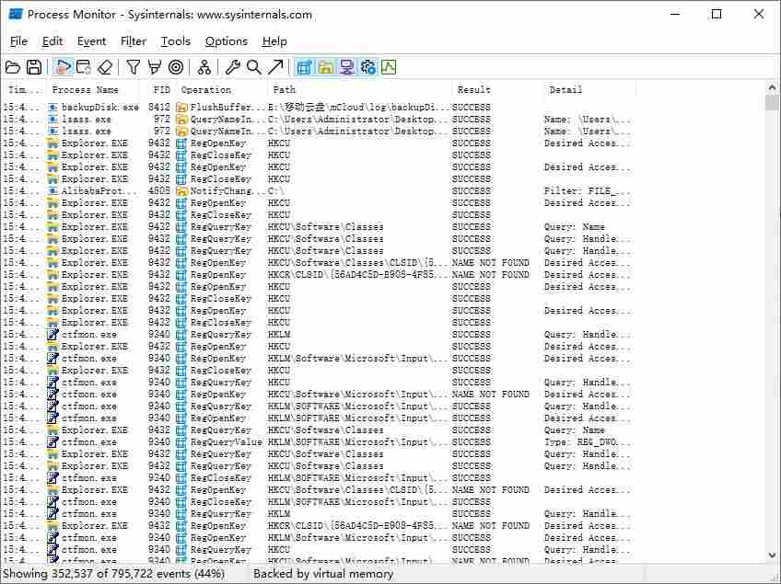Click PID 4808 of AlibabaProt
The image size is (781, 584).
pos(159,191)
